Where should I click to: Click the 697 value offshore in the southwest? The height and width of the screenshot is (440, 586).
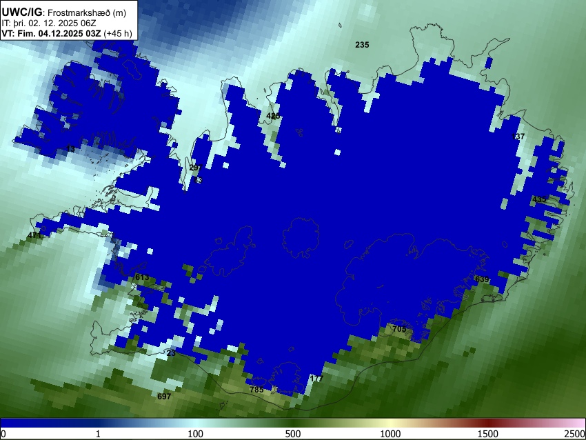(x=164, y=397)
